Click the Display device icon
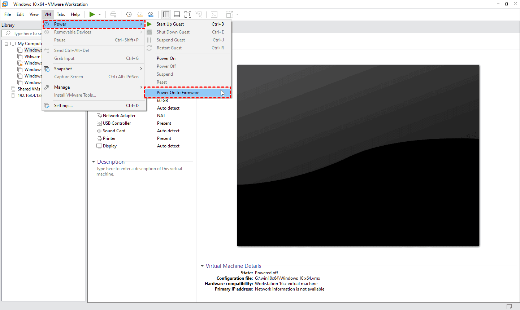This screenshot has height=310, width=520. [99, 146]
